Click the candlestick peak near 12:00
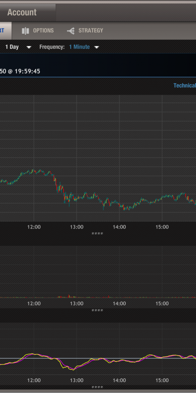196x393 pixels. tap(34, 171)
